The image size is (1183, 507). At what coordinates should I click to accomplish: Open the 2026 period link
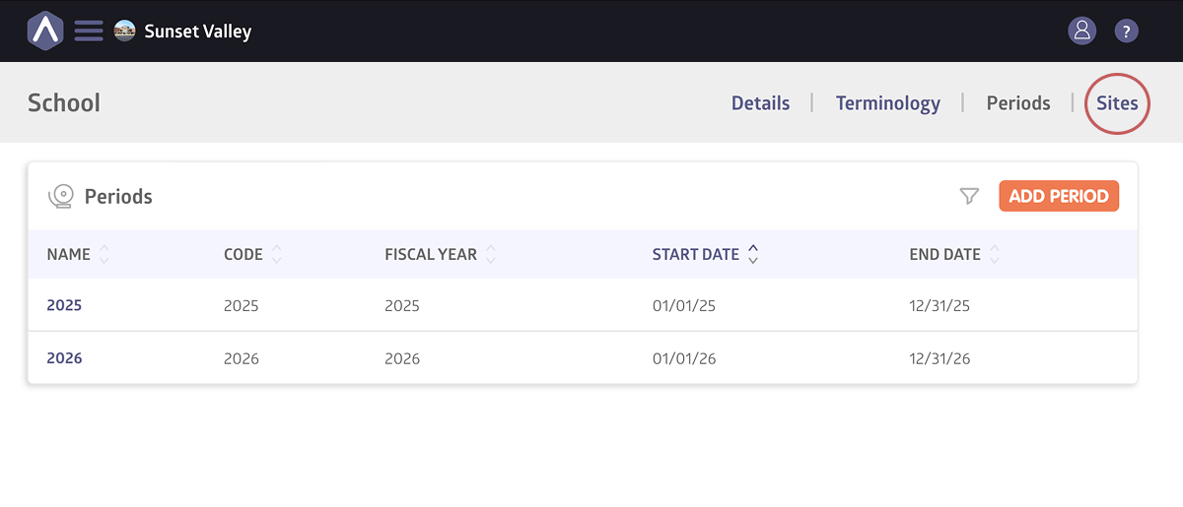(x=64, y=358)
